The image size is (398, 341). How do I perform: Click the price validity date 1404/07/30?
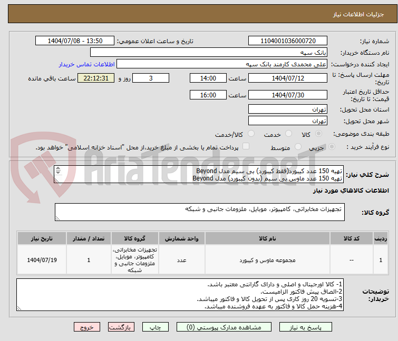288,95
